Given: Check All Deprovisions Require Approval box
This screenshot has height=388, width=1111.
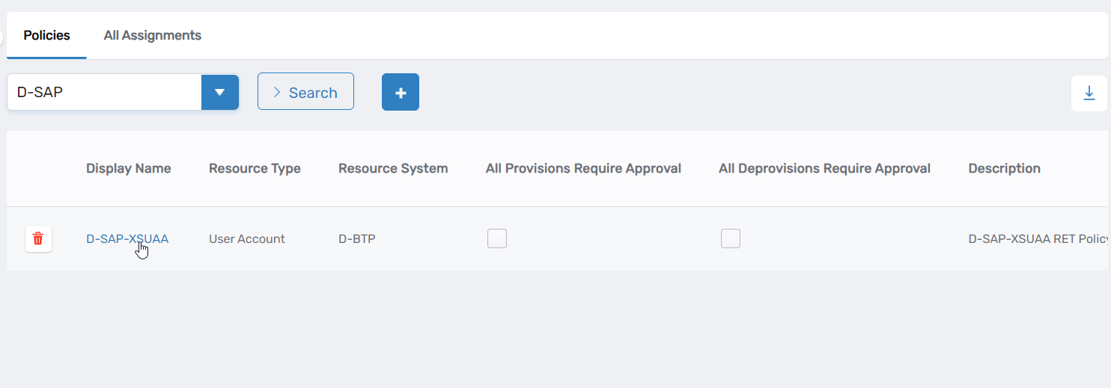Looking at the screenshot, I should coord(731,238).
